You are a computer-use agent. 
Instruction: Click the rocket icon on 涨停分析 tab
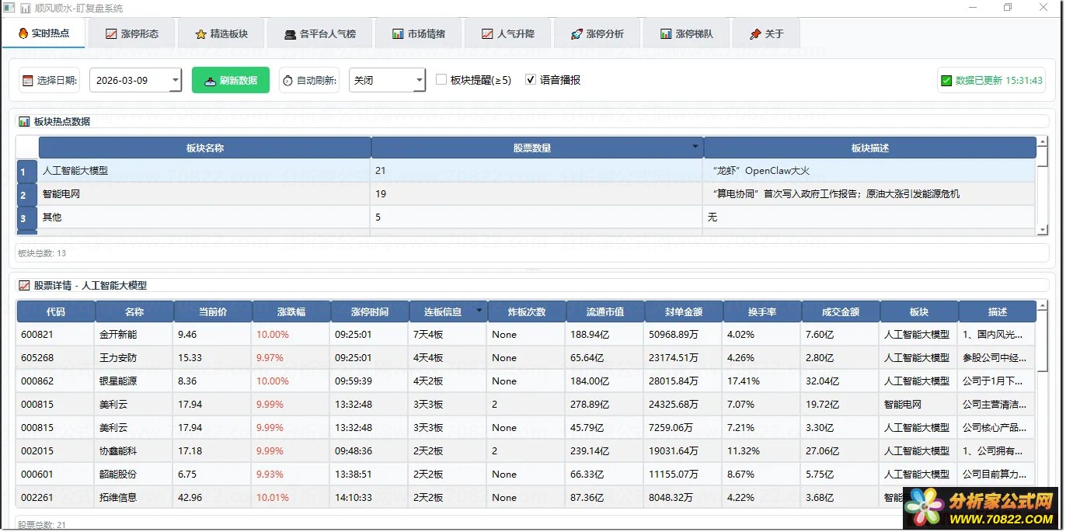pos(577,34)
